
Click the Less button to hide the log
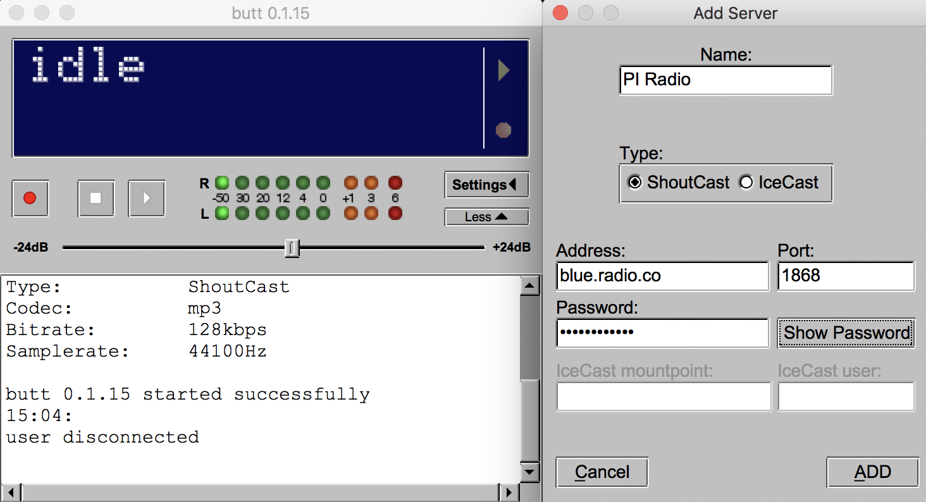(486, 217)
